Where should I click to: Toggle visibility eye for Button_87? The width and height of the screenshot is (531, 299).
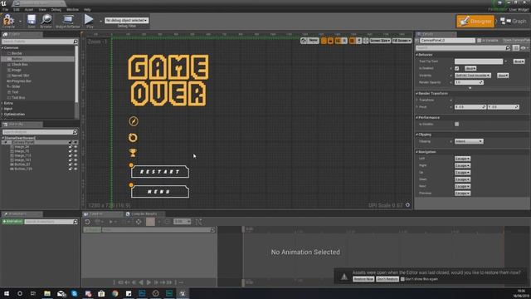click(76, 164)
